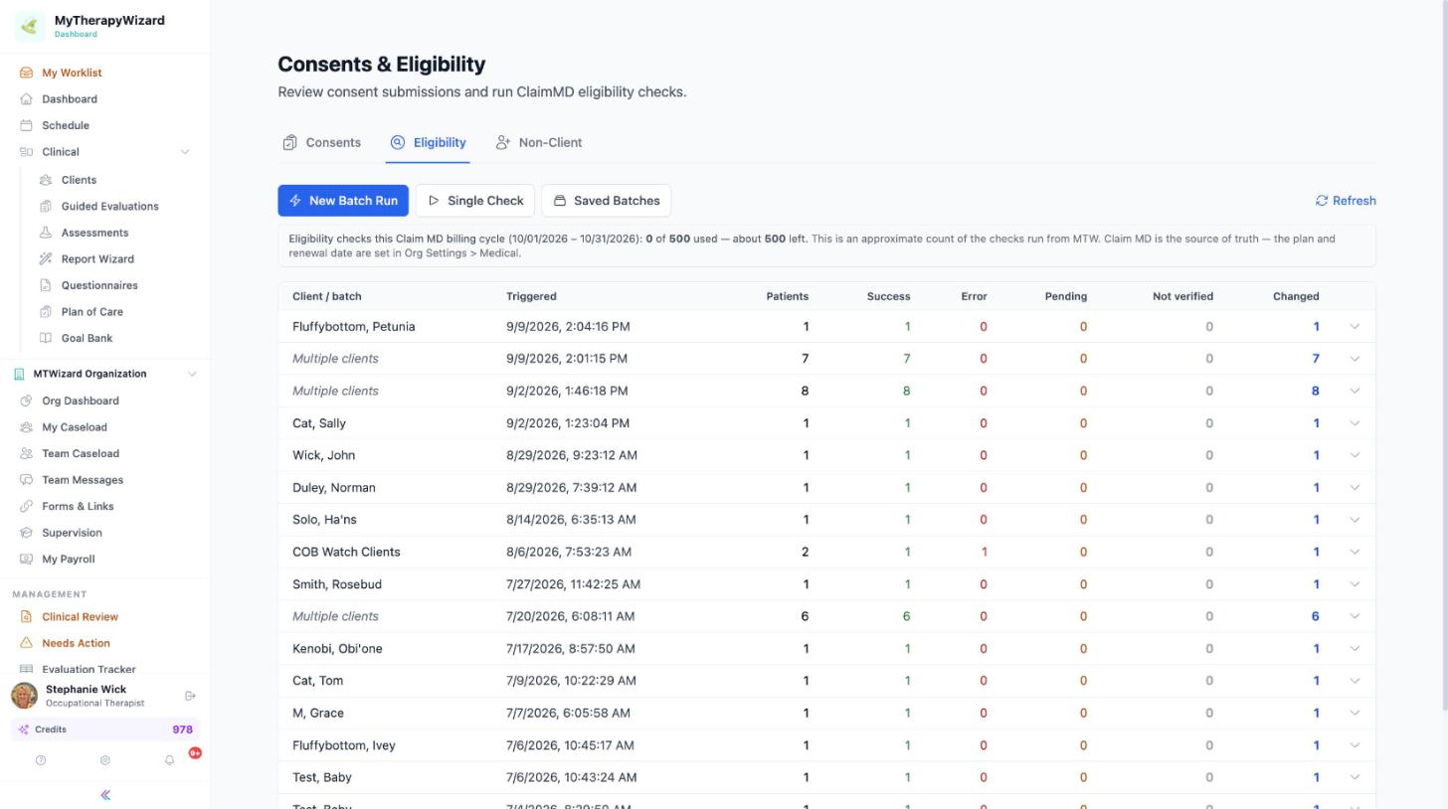Click the Forms & Links link icon
This screenshot has height=809, width=1448.
point(26,506)
